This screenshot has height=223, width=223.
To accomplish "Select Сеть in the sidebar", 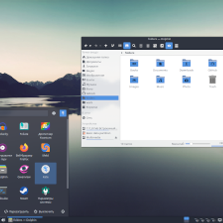I will click(x=100, y=118).
